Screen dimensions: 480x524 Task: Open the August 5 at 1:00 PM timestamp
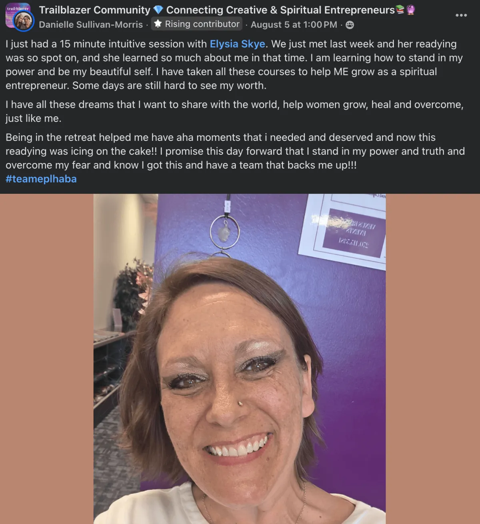294,25
